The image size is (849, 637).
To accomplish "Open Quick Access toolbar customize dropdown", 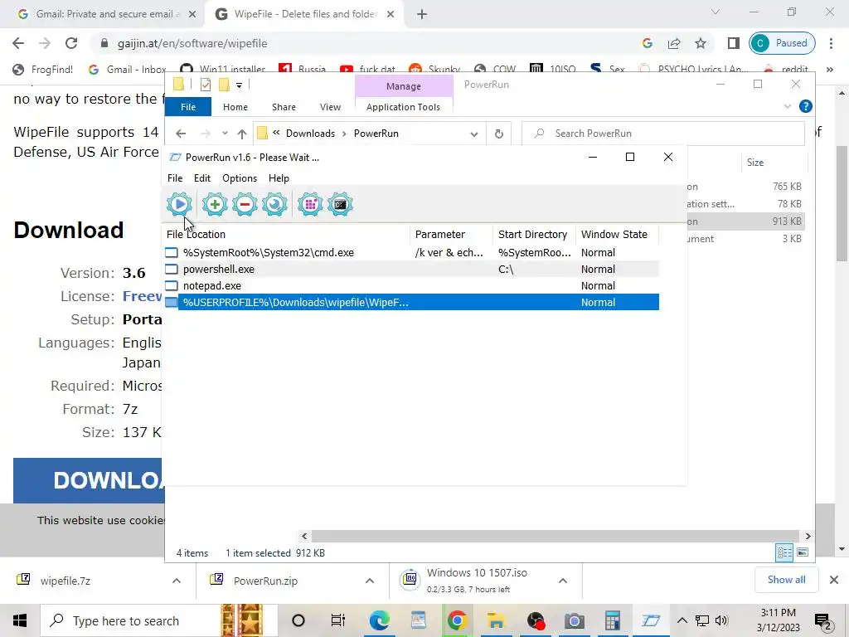I will click(239, 85).
